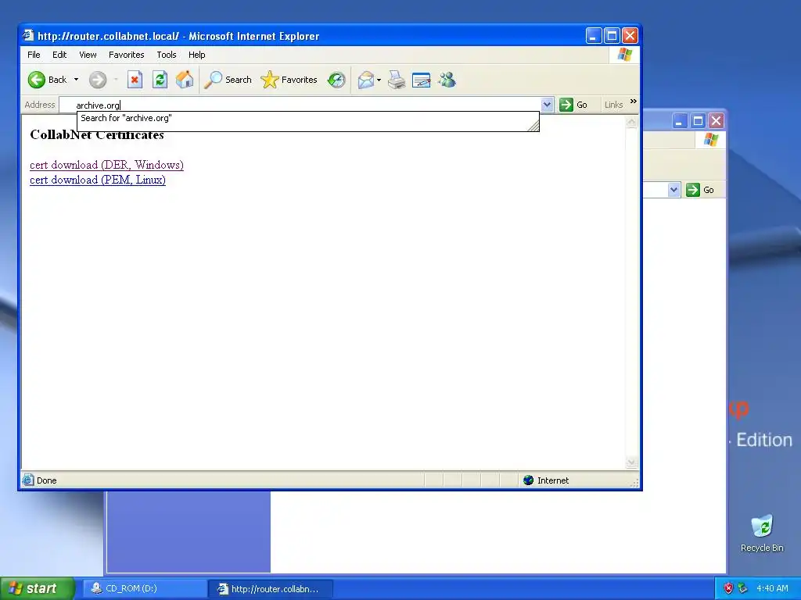Expand the Links toolbar chevron
801x600 pixels.
coord(634,102)
